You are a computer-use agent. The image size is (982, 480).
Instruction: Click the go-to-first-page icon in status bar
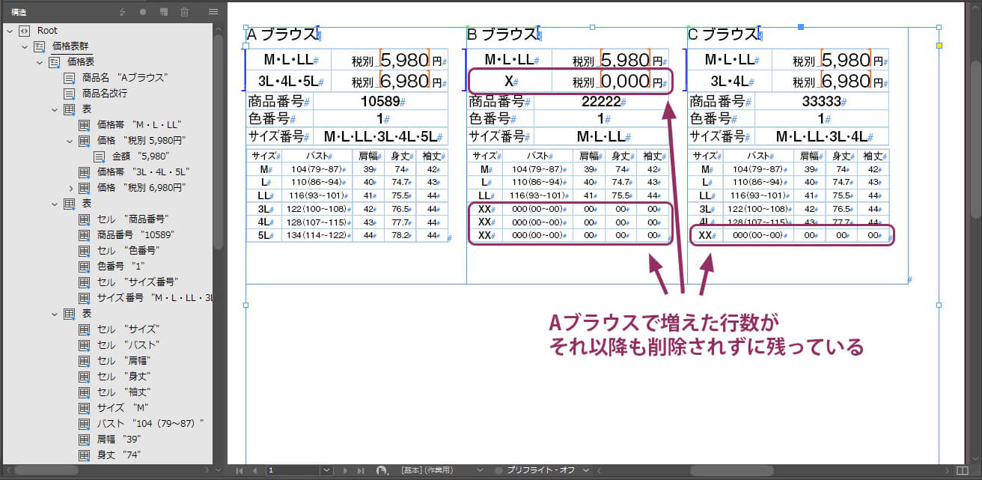pos(240,471)
